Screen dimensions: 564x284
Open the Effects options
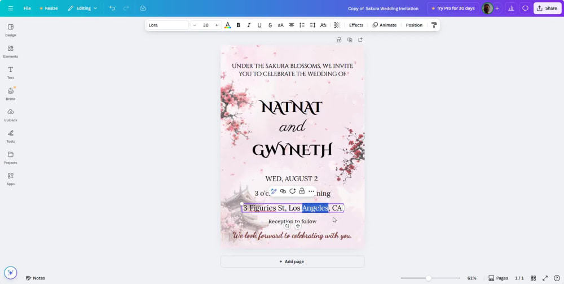pos(356,25)
